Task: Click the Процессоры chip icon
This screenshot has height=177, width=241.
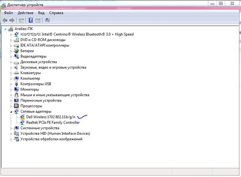Action: (x=16, y=106)
